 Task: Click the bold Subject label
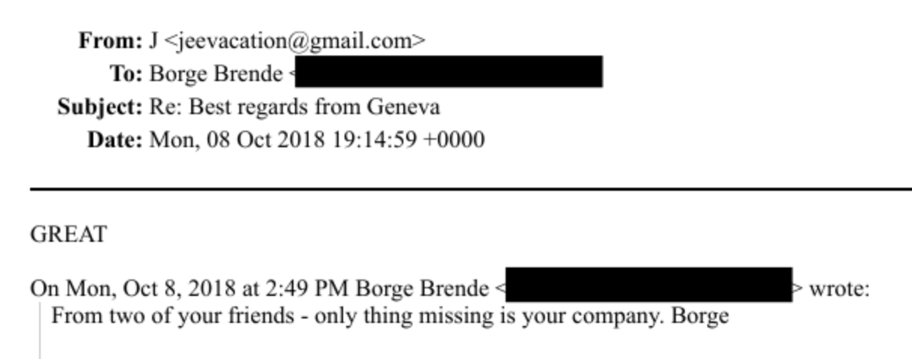tap(100, 107)
